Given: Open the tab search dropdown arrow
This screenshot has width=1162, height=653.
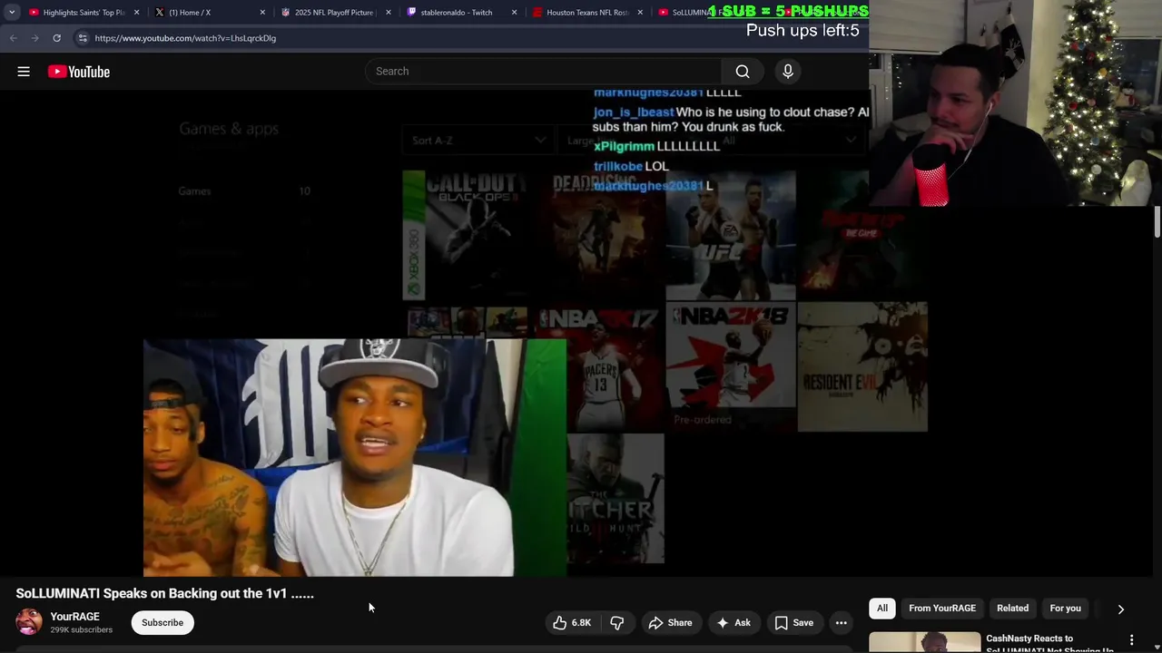Looking at the screenshot, I should (12, 13).
